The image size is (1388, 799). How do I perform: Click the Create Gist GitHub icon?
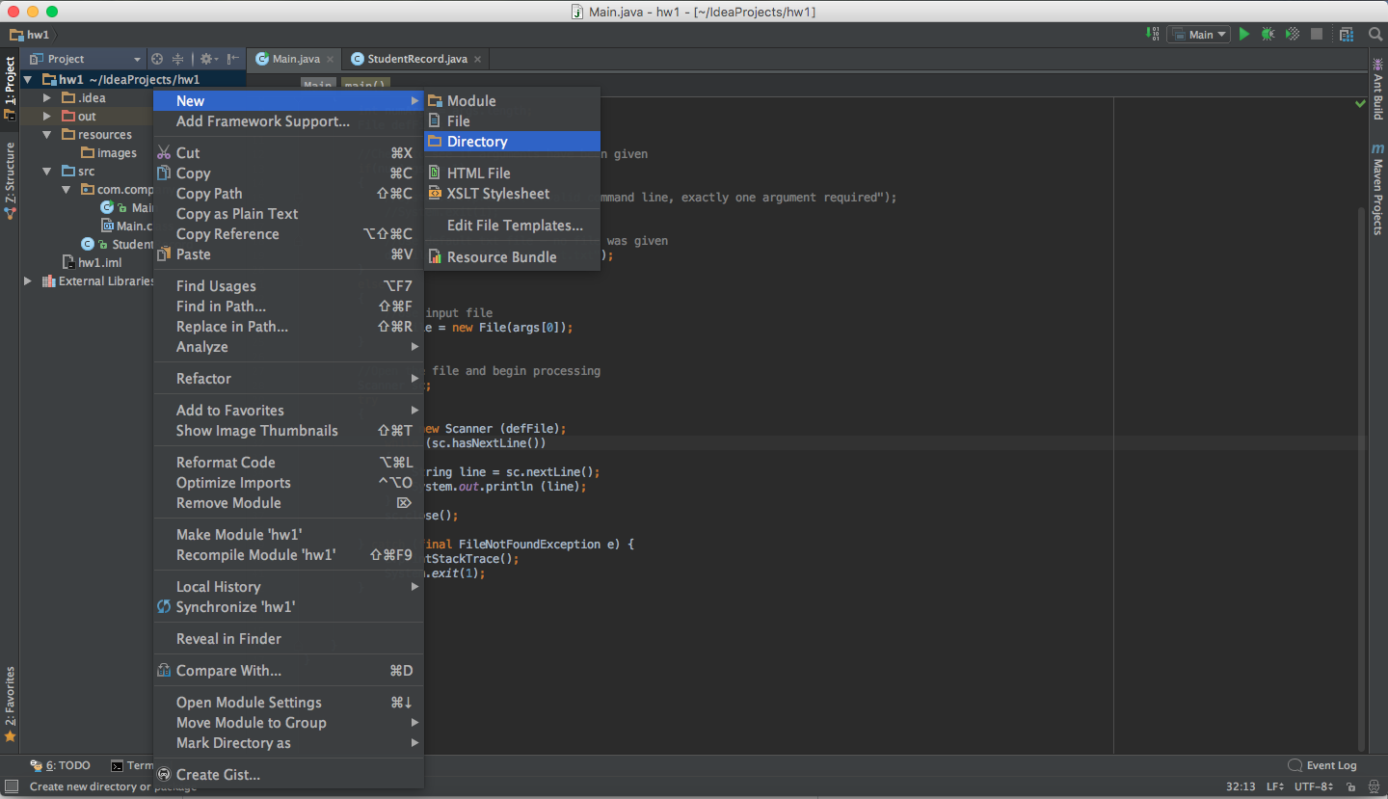(164, 774)
